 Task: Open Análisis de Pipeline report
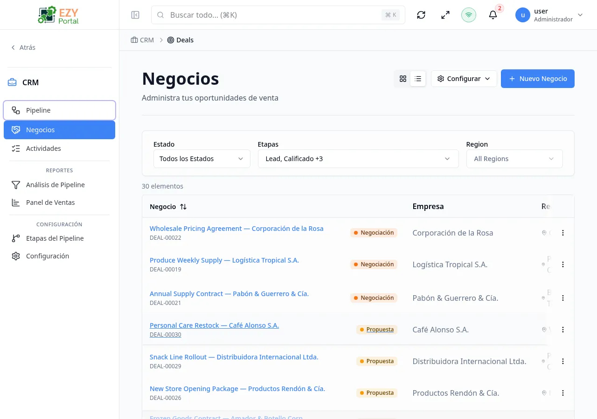click(x=59, y=185)
